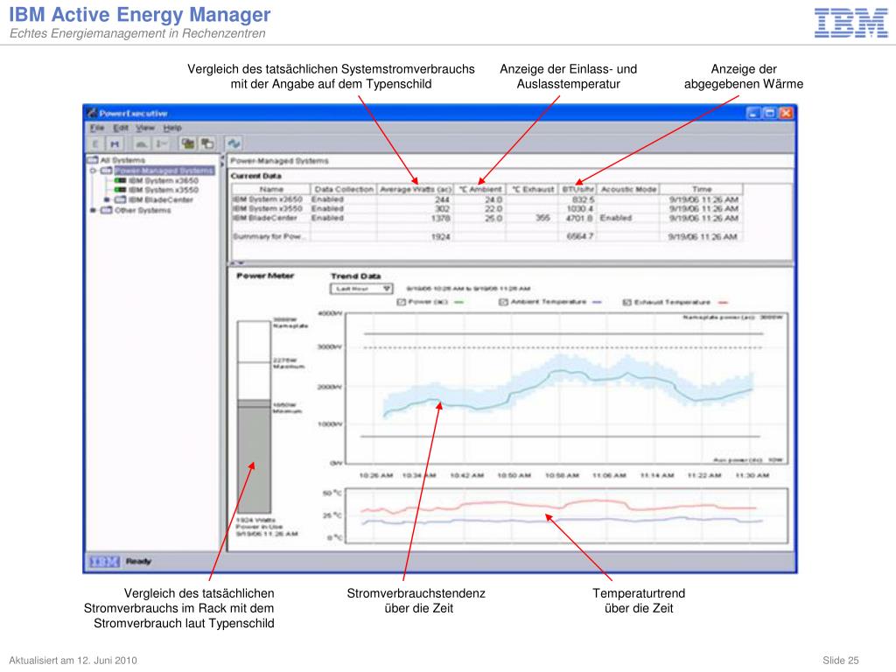Click the BTUs/hr column header
The image size is (896, 672).
click(578, 189)
